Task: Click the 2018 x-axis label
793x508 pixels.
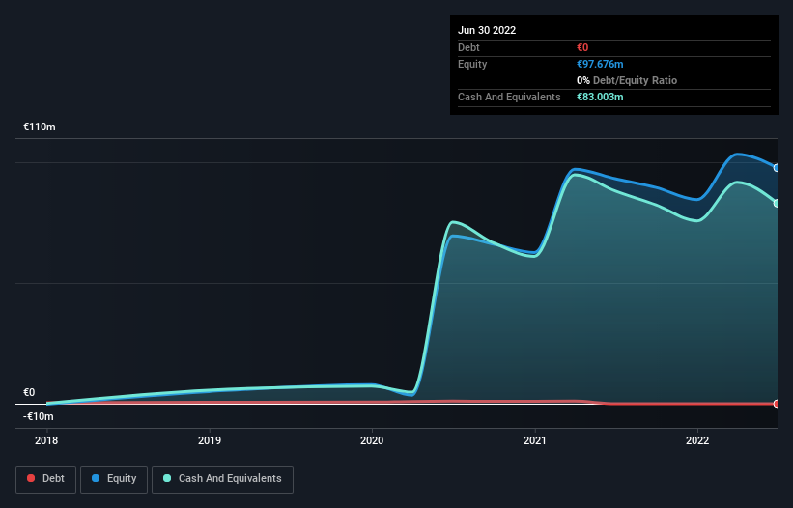Action: point(46,440)
